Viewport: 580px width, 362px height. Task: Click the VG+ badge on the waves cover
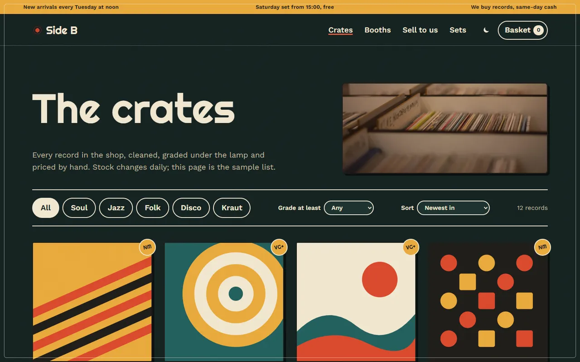[x=411, y=247]
